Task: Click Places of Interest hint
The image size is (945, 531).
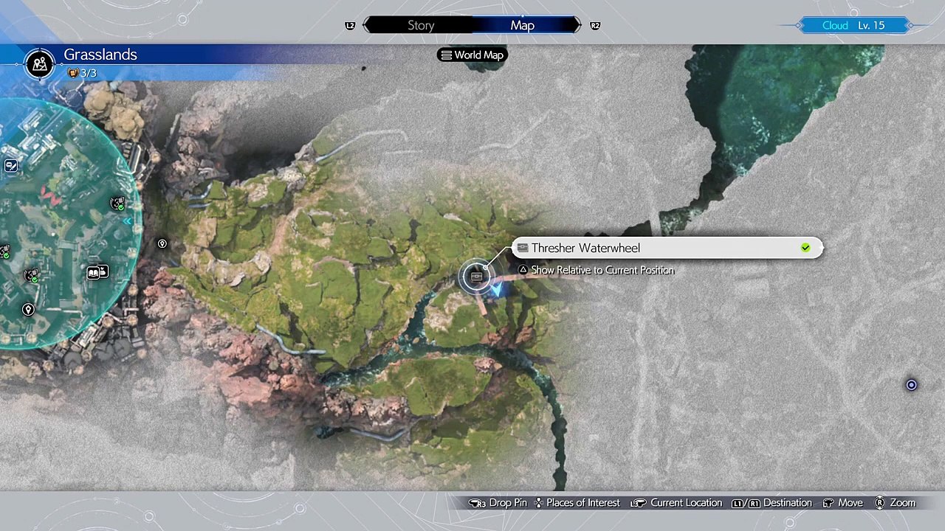Action: [x=577, y=503]
